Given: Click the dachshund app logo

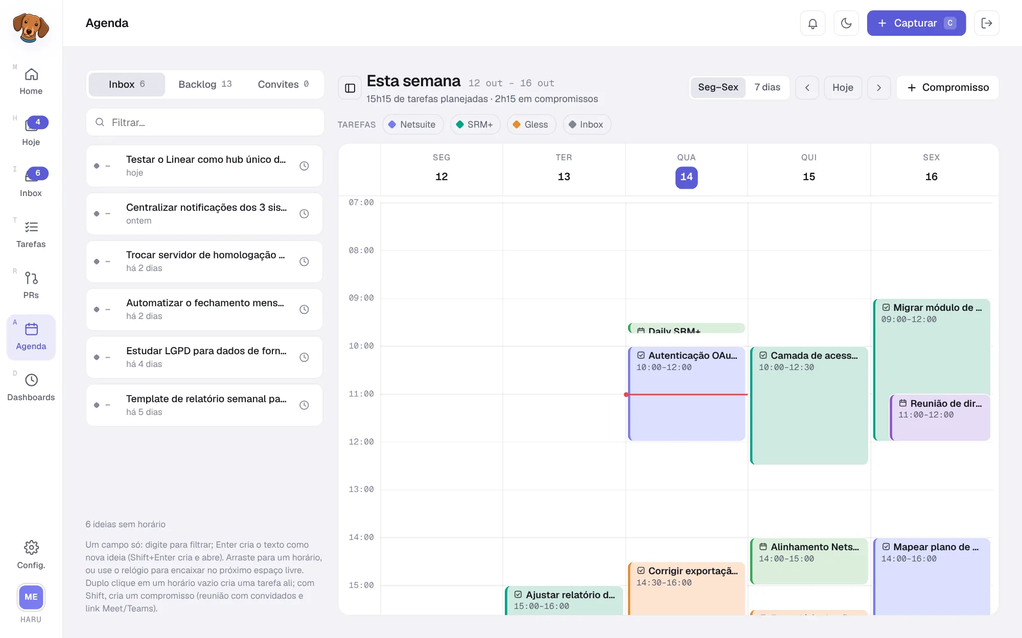Looking at the screenshot, I should pyautogui.click(x=31, y=27).
